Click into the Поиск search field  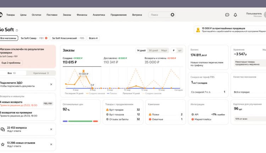(x=159, y=15)
